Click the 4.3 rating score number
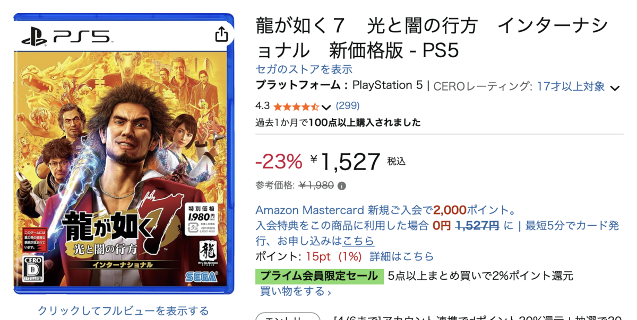 tap(262, 106)
